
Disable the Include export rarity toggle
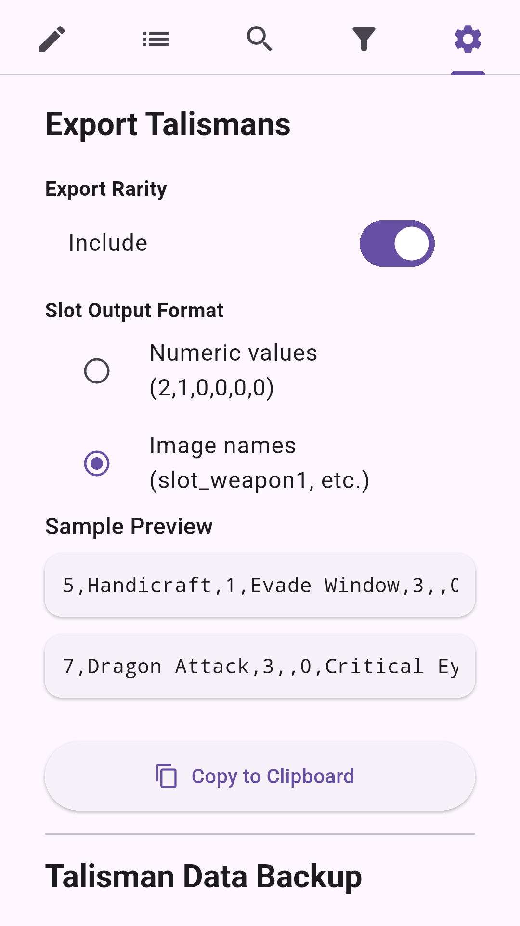pyautogui.click(x=397, y=244)
